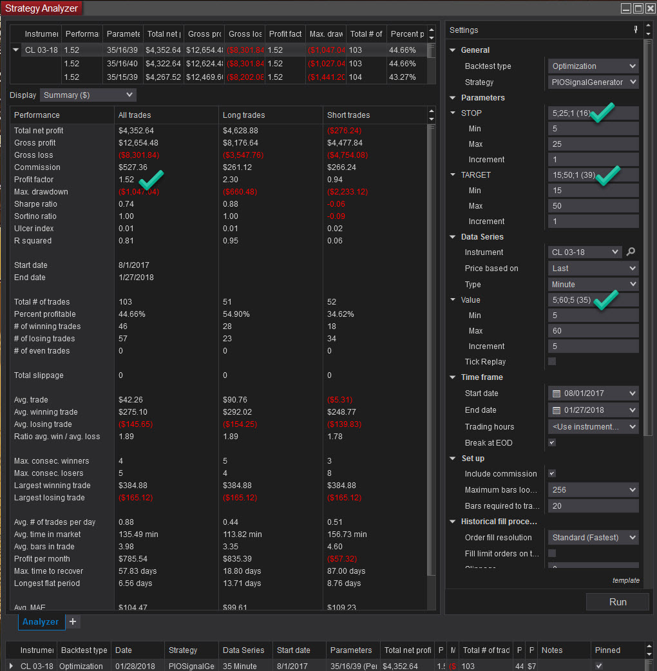Viewport: 657px width, 671px height.
Task: Collapse the Parameters section
Action: click(453, 98)
